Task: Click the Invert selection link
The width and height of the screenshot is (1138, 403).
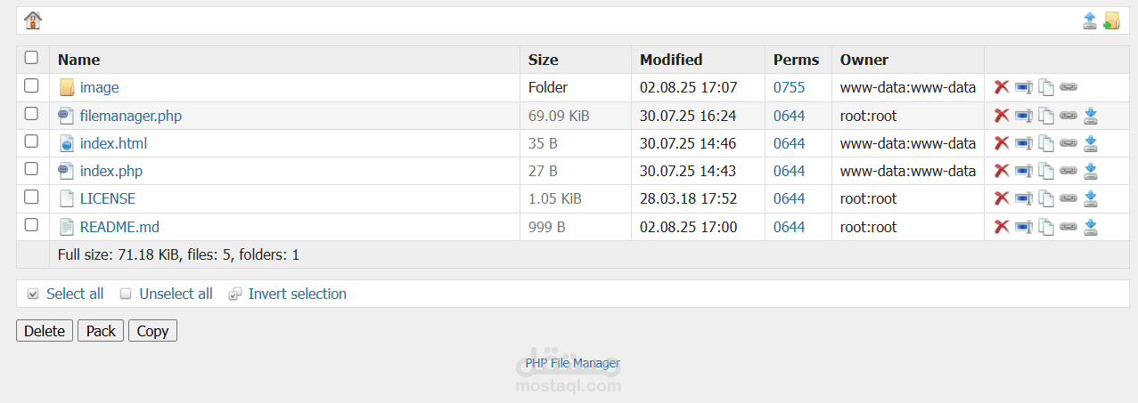Action: 297,294
